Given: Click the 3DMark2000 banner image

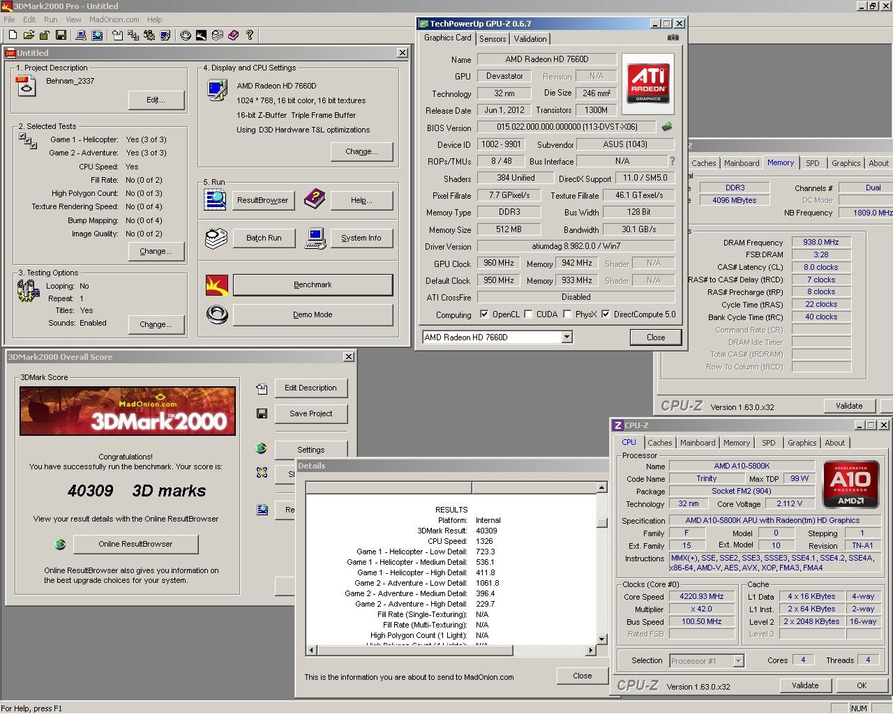Looking at the screenshot, I should [128, 411].
